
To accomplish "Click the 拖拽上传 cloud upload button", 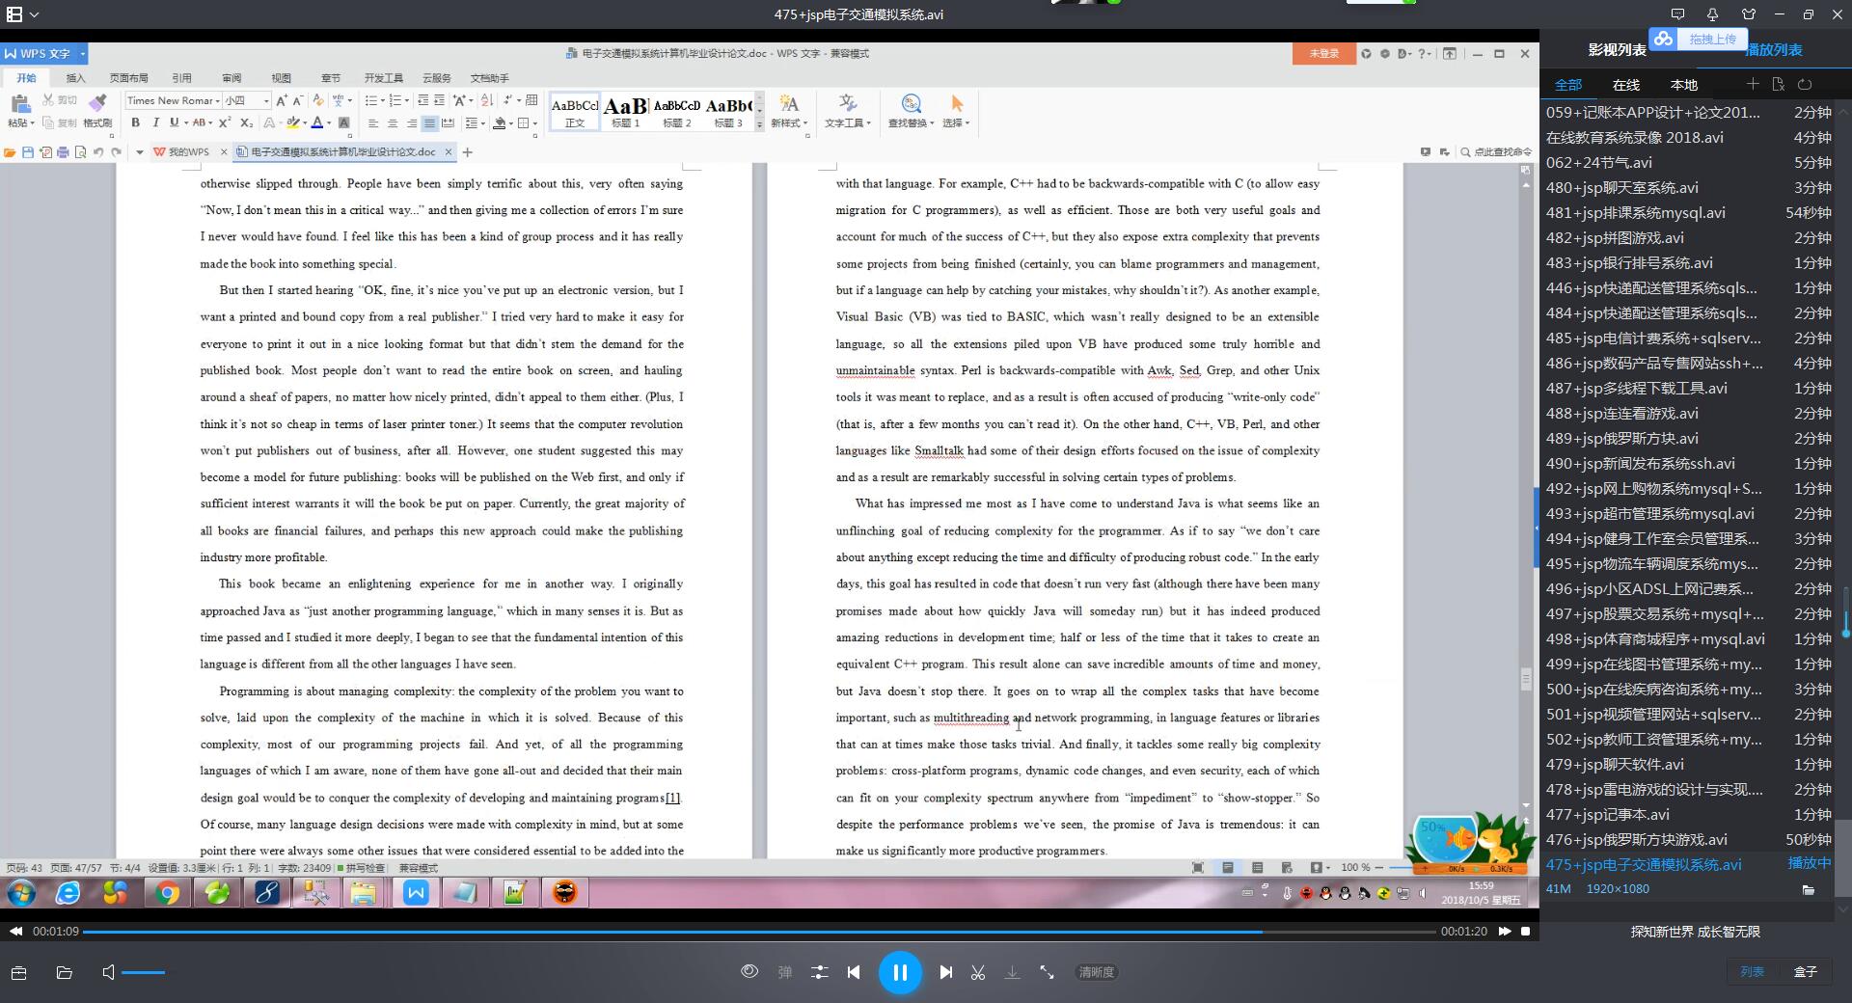I will [x=1700, y=40].
